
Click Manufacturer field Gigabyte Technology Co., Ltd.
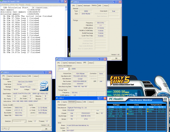pyautogui.click(x=86, y=108)
